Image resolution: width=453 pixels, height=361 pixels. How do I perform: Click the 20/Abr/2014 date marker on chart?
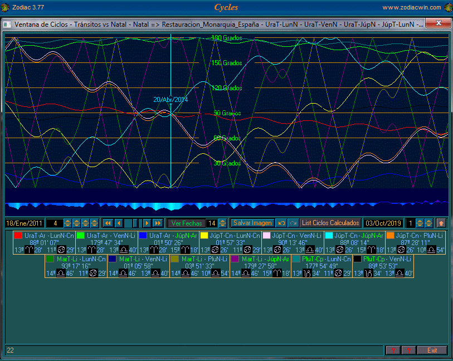pos(171,100)
